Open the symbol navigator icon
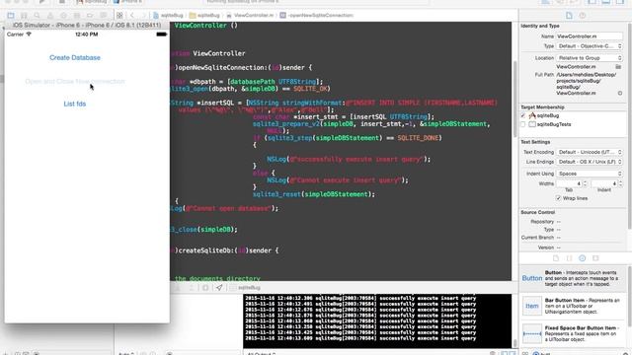The width and height of the screenshot is (632, 355). pos(24,16)
